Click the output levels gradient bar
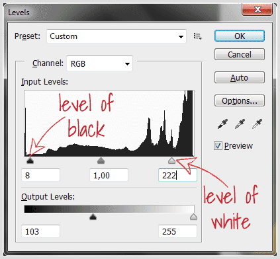Viewport: 280px width, 259px height. [x=109, y=209]
